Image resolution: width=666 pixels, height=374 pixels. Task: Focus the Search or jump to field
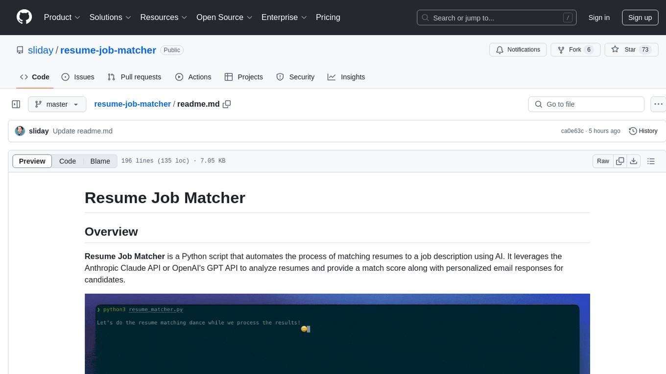point(497,18)
